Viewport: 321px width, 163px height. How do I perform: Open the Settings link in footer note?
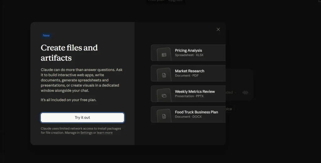click(x=86, y=133)
